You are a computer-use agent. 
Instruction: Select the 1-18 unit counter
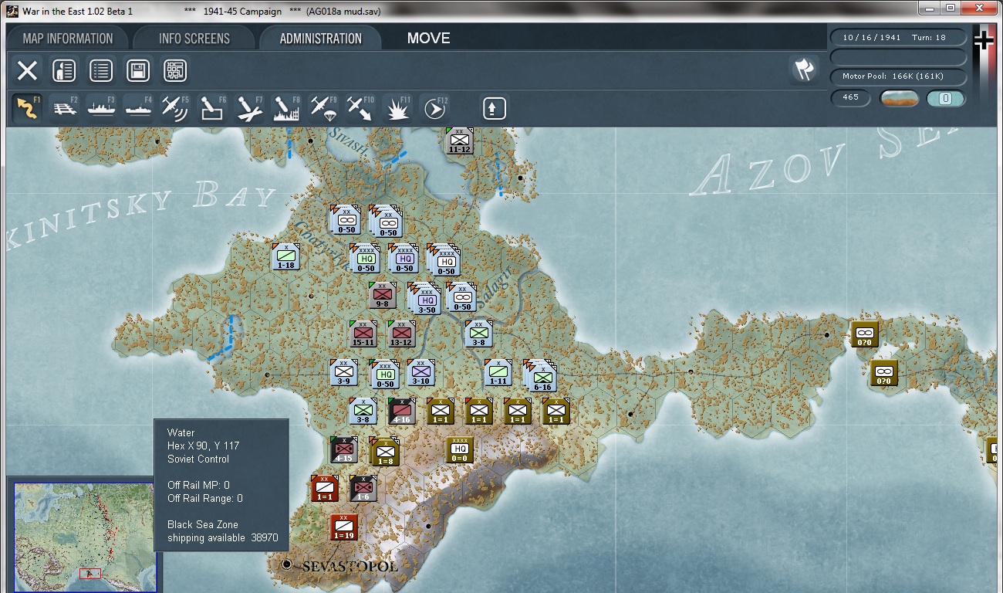coord(285,256)
